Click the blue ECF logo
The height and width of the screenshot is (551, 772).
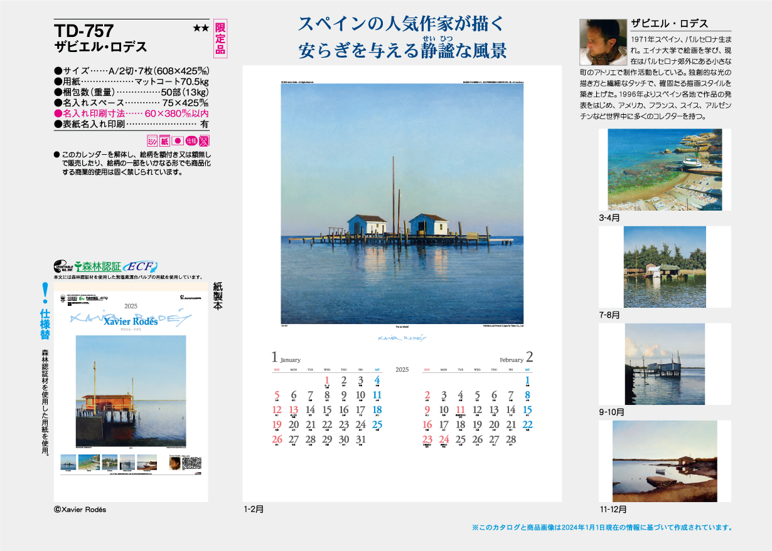(x=139, y=266)
